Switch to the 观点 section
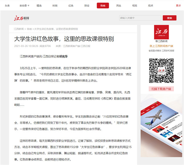The image size is (184, 165). click(151, 6)
